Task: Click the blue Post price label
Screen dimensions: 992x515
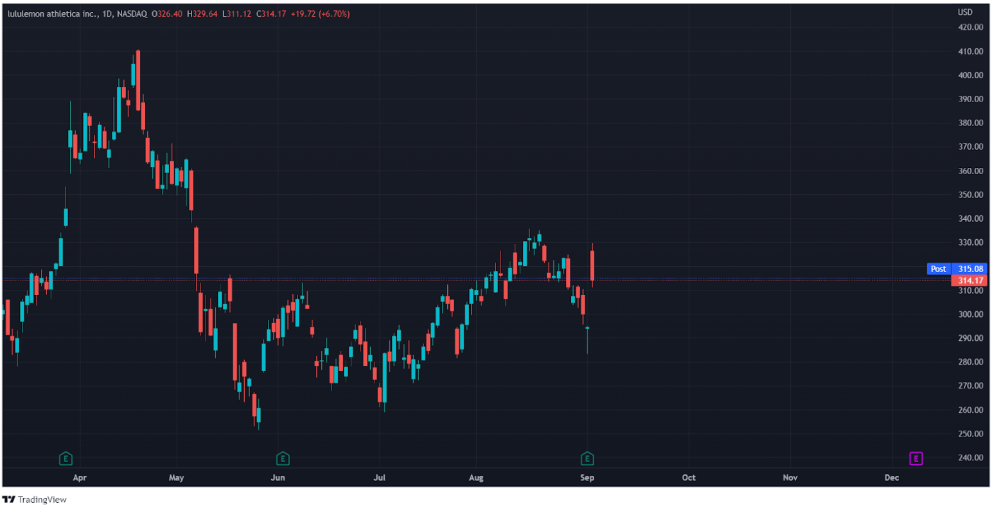Action: click(939, 269)
